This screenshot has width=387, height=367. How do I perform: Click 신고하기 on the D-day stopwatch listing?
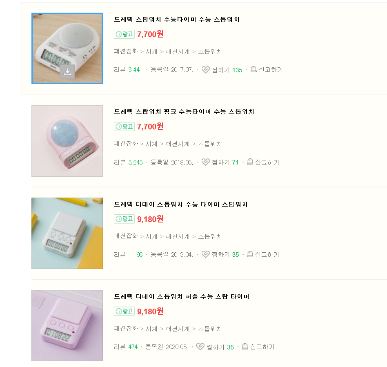coord(267,254)
